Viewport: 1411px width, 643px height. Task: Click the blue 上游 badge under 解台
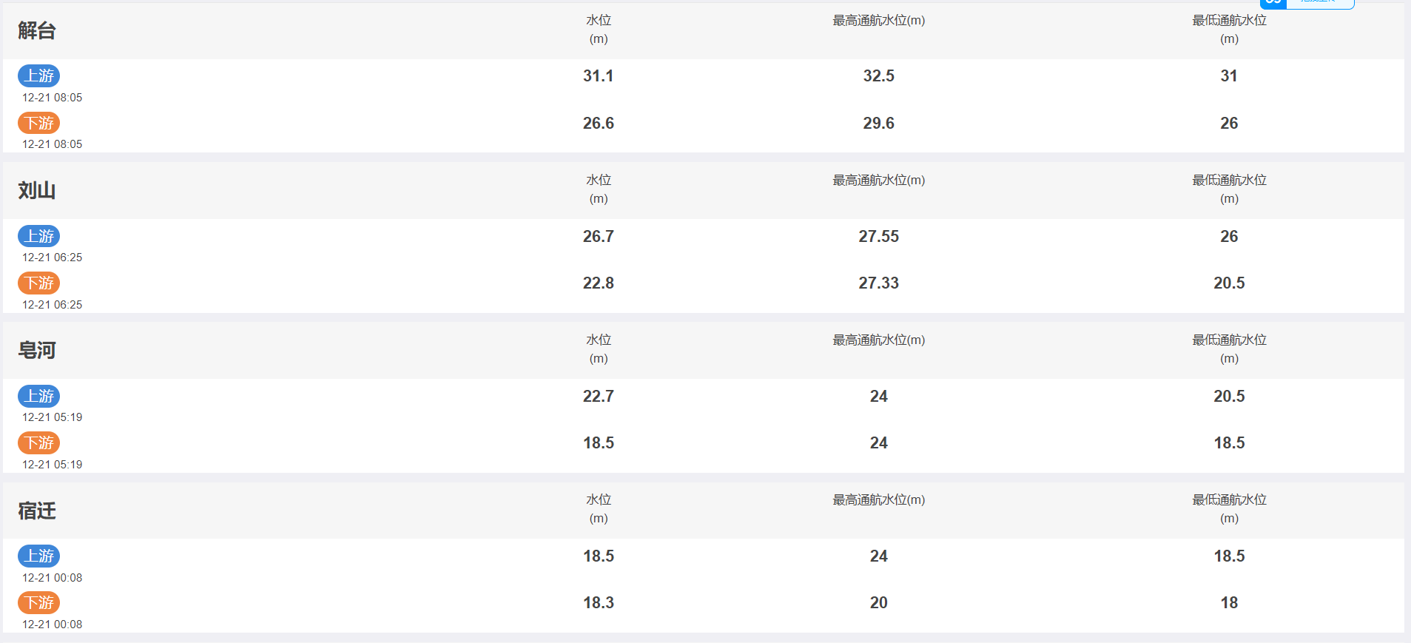pyautogui.click(x=38, y=75)
